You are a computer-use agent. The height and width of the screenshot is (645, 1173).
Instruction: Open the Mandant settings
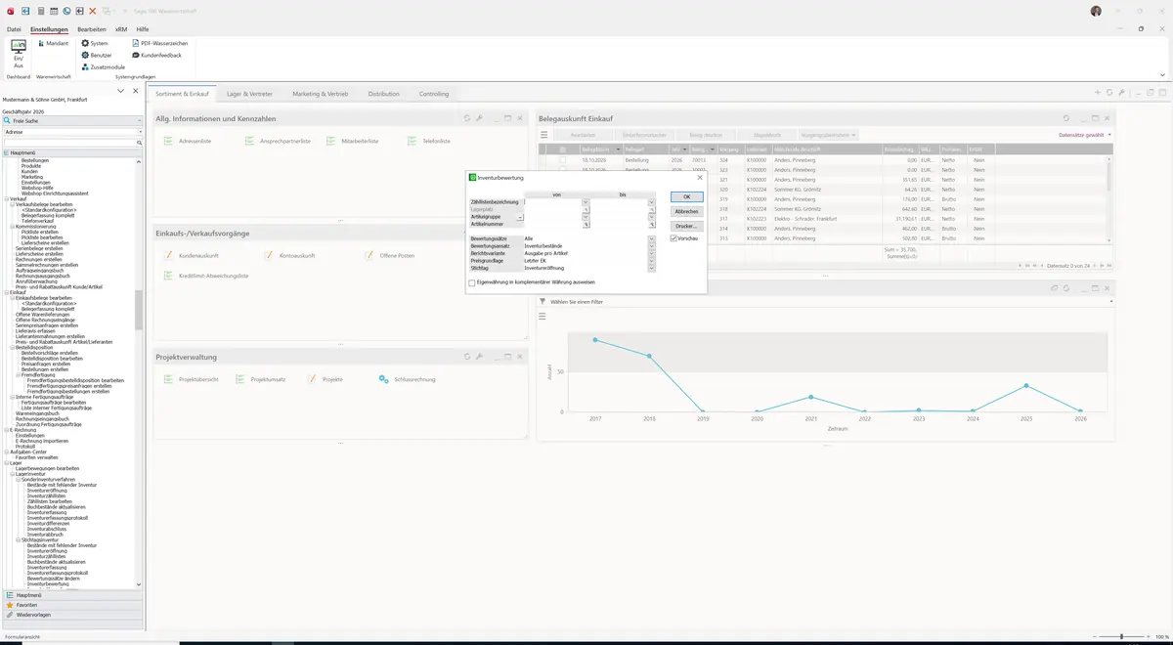pos(52,43)
